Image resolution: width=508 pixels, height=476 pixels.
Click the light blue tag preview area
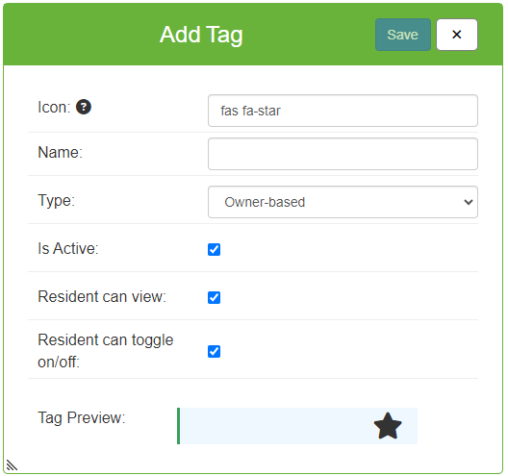tap(298, 426)
